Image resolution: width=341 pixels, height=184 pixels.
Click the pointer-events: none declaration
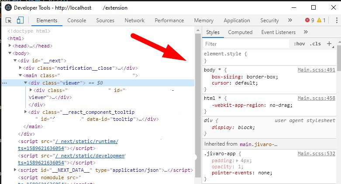(242, 173)
